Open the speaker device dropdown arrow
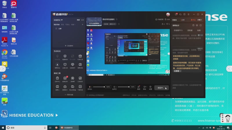 click(116, 87)
